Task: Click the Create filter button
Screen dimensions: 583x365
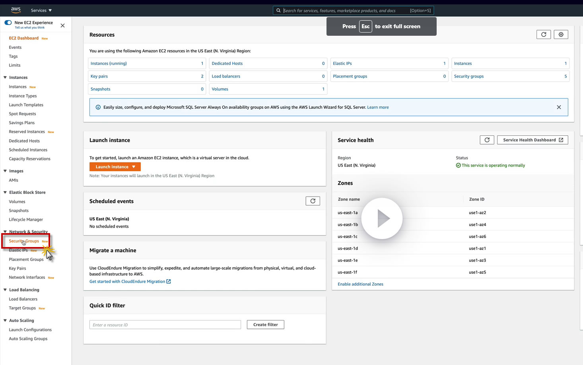Action: click(265, 324)
